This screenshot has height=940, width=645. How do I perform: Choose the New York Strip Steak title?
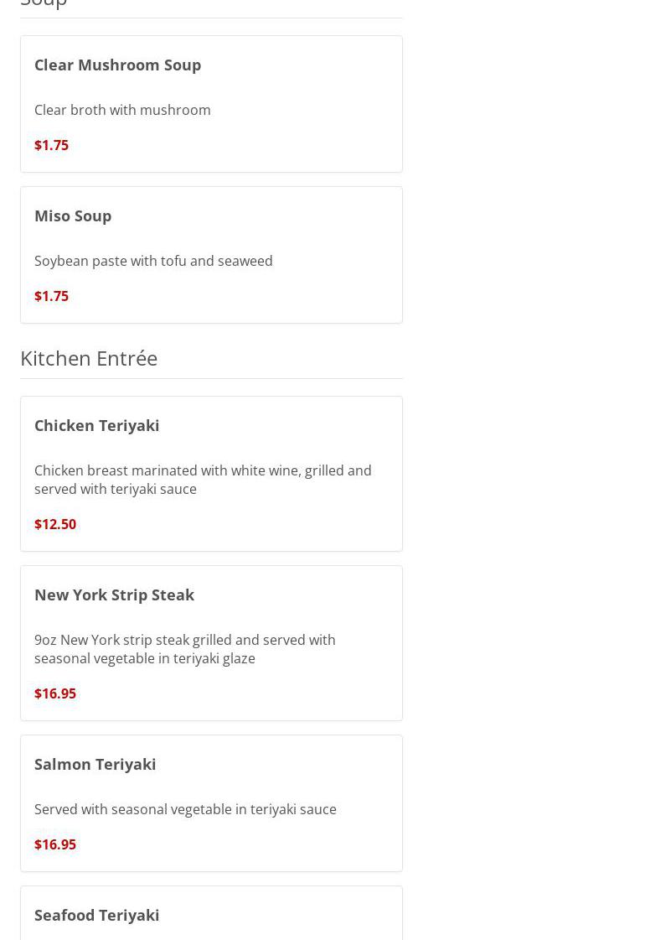point(114,595)
